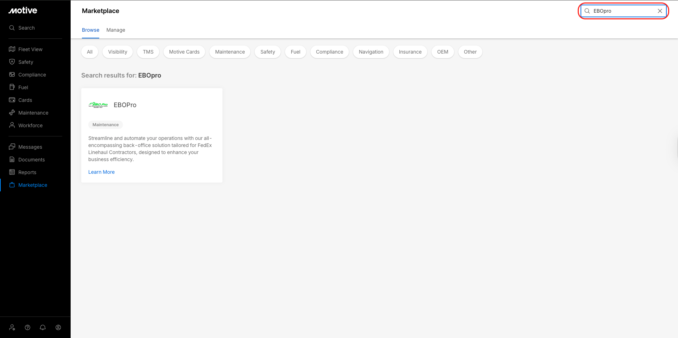The height and width of the screenshot is (338, 678).
Task: Click the EBOPro app logo
Action: 98,105
